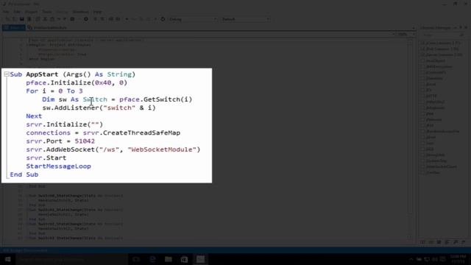Collapse the Switch1_StateChange sub

(x=28, y=210)
